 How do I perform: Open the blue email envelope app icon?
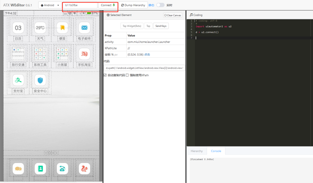point(84,28)
